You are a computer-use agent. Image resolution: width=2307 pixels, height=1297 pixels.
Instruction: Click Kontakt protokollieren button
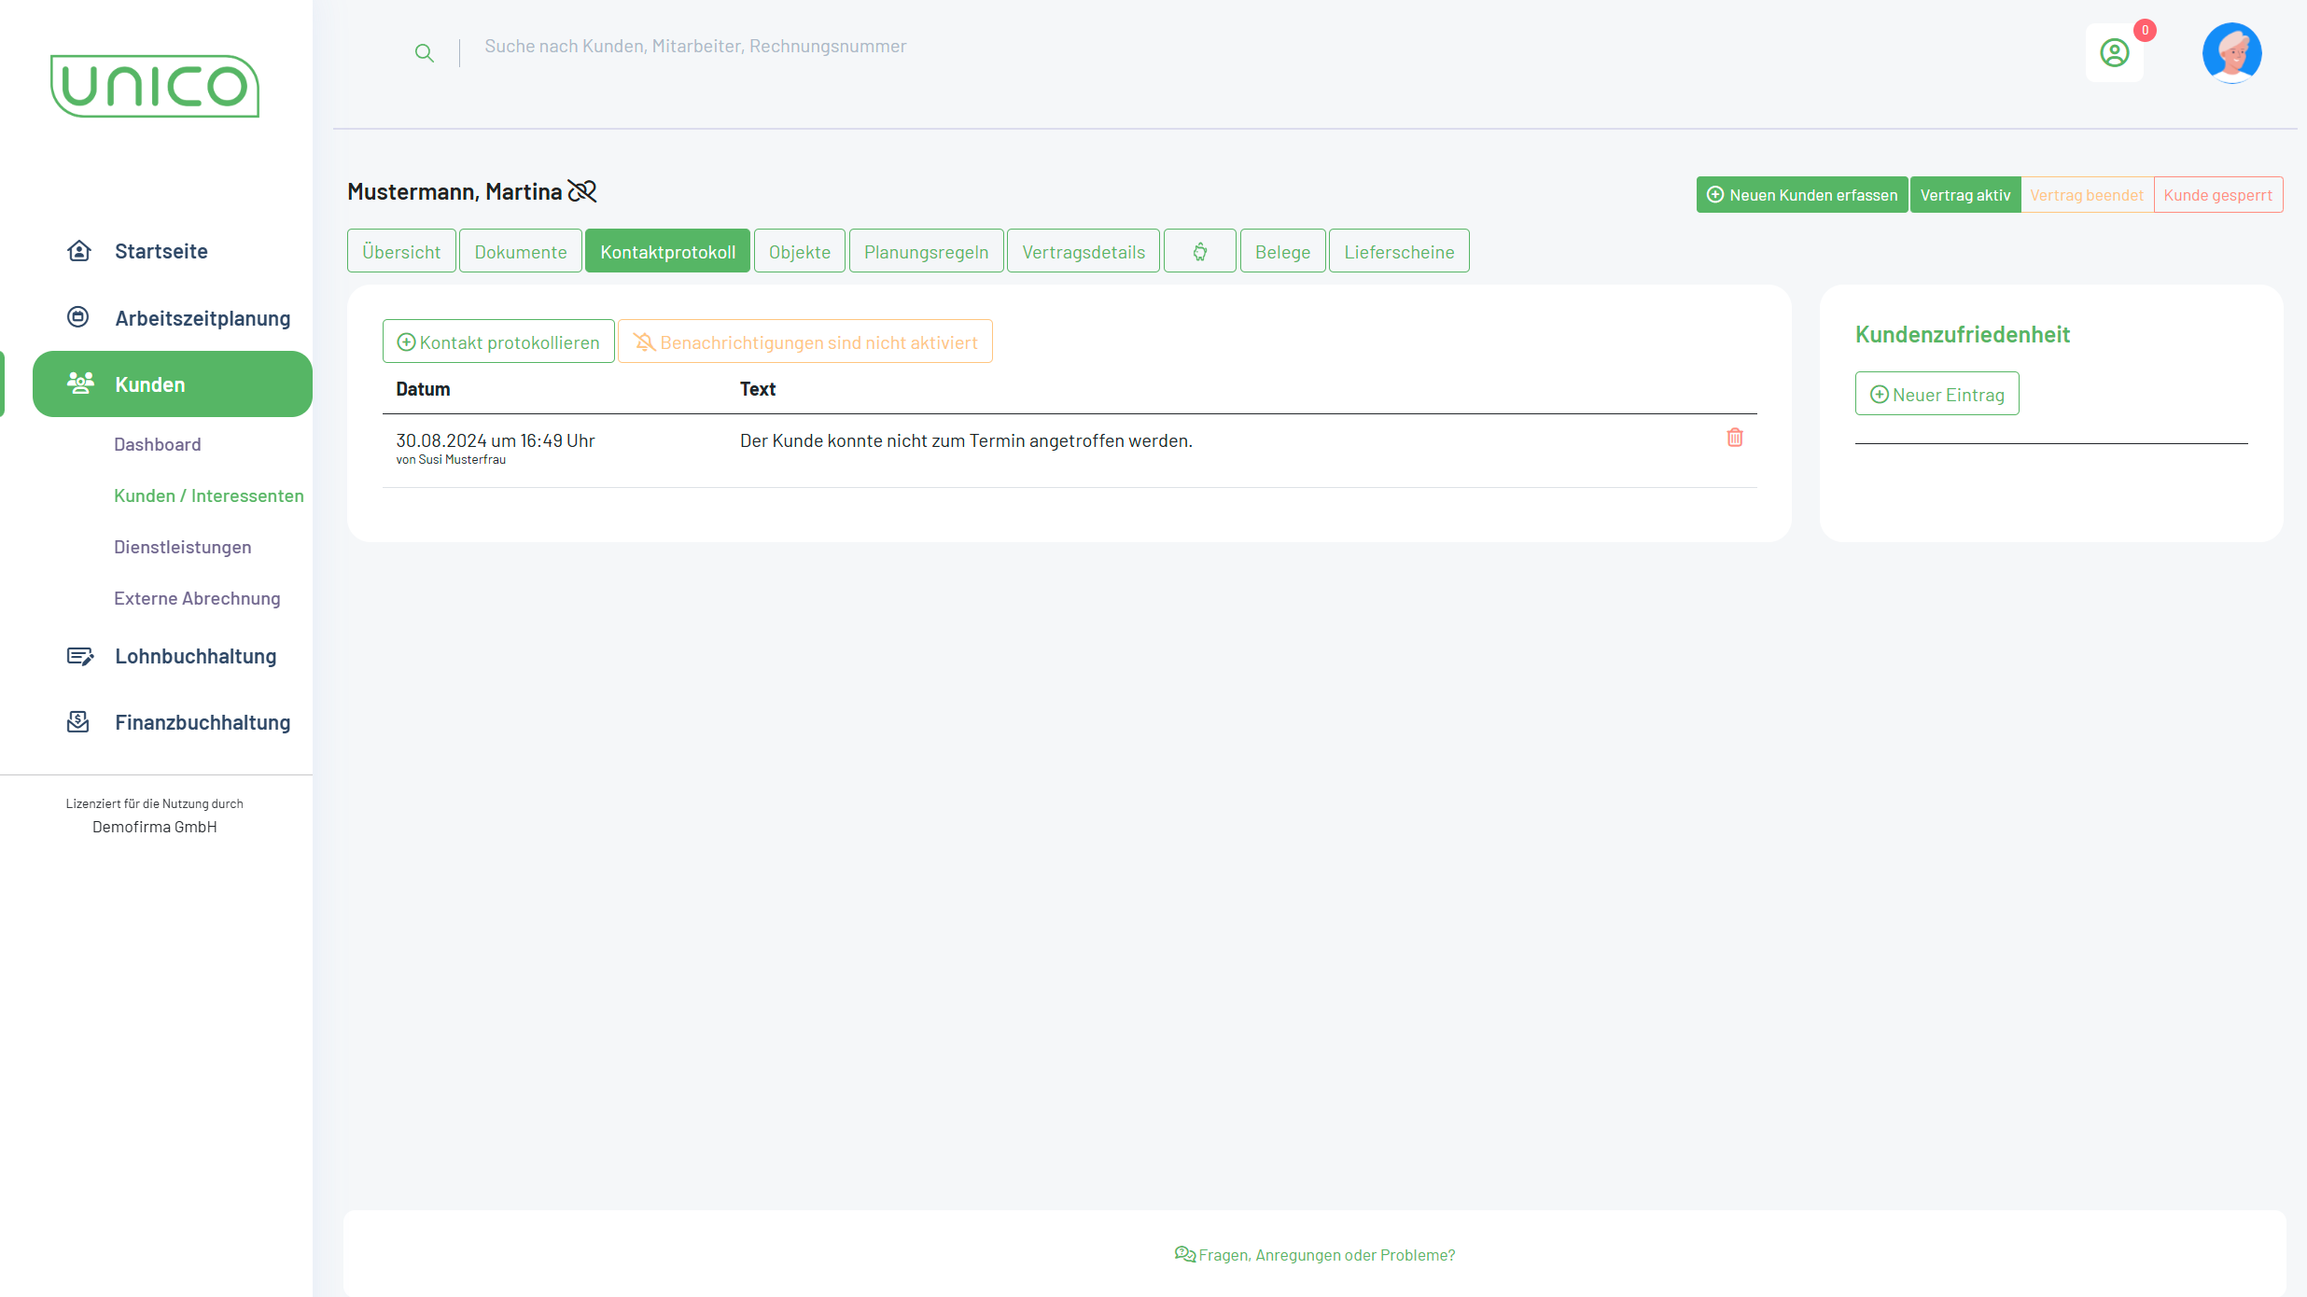(498, 342)
